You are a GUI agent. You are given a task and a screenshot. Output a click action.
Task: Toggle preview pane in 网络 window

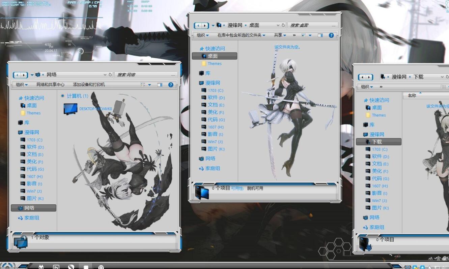[x=160, y=85]
